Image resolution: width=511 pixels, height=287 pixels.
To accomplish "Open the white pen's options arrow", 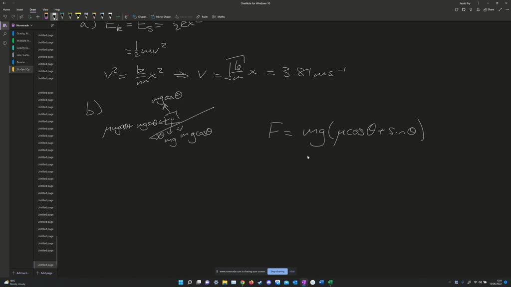I will tap(57, 19).
